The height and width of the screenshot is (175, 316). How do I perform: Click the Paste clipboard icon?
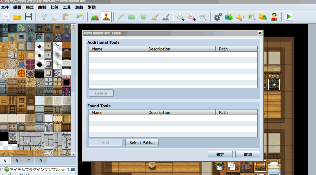point(65,17)
